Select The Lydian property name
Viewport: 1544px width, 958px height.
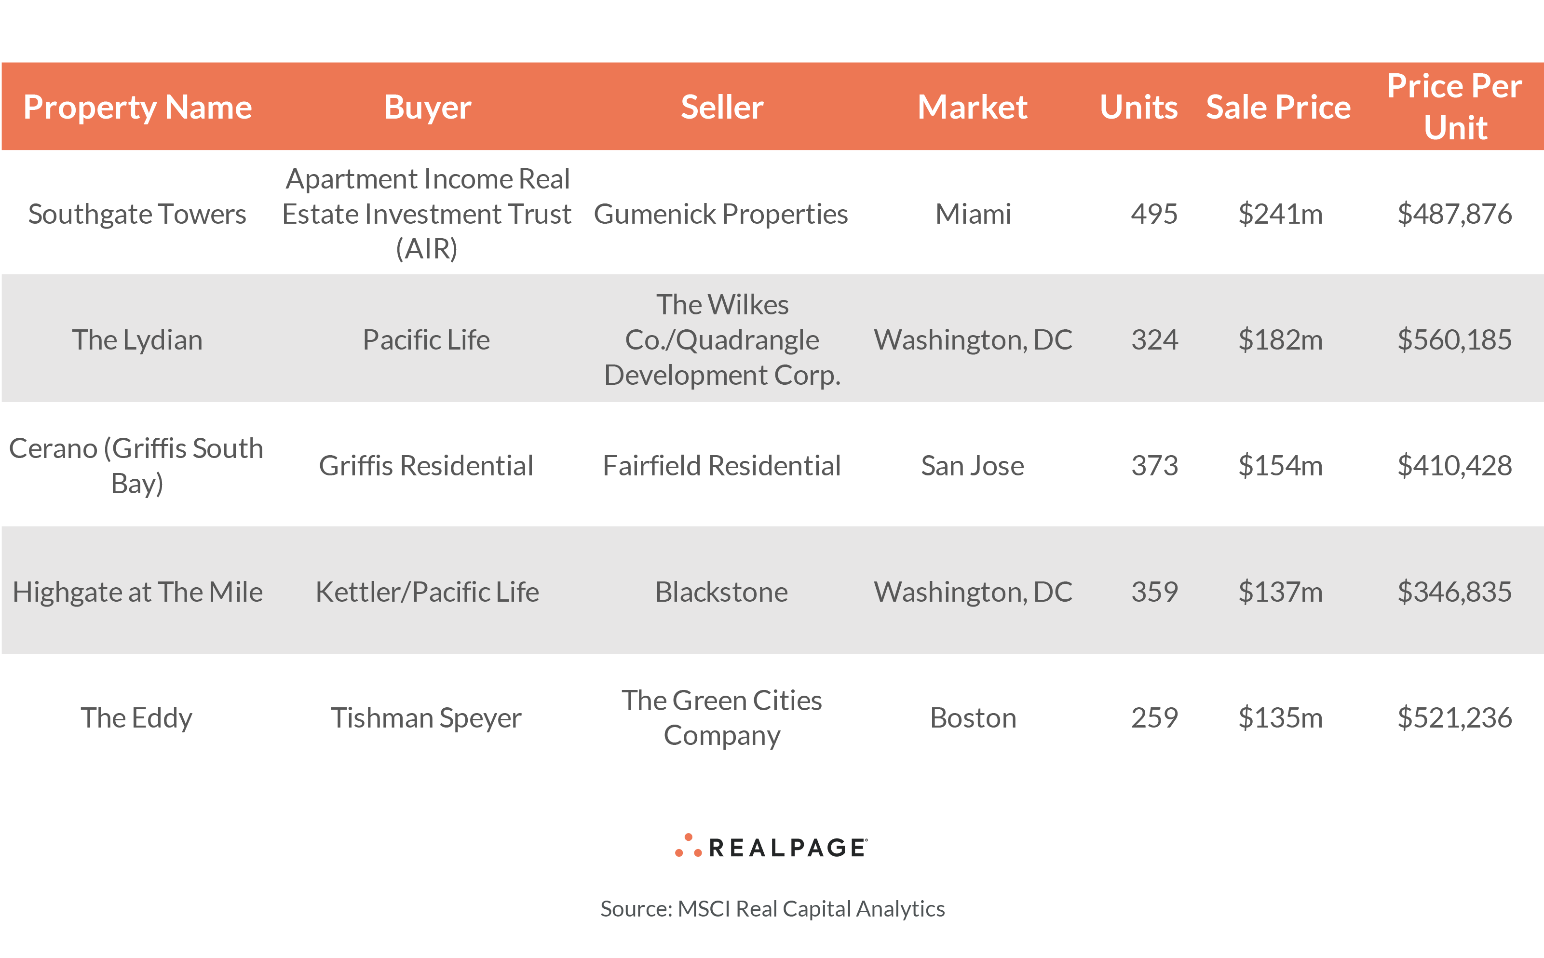click(137, 340)
